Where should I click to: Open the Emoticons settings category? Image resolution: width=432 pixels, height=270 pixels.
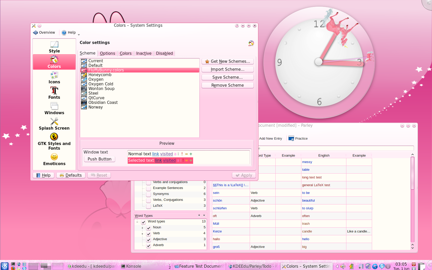(x=54, y=159)
